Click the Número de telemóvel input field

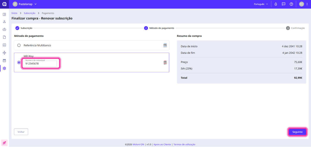(40, 64)
